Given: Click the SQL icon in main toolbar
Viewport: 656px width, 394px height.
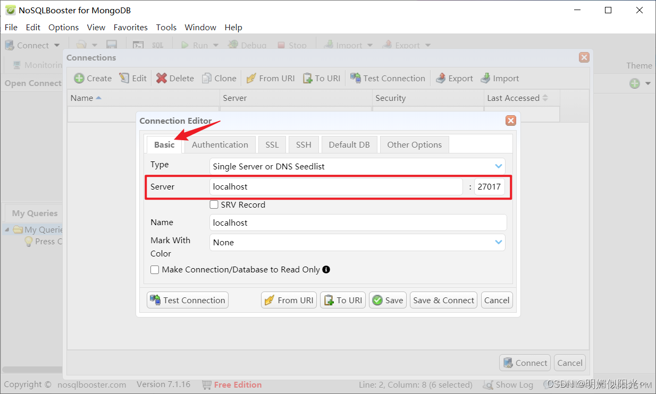Looking at the screenshot, I should [158, 45].
